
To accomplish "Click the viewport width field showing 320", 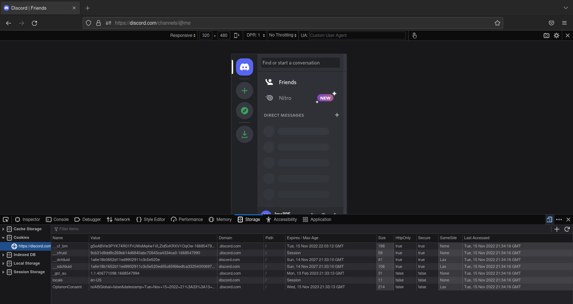I will click(206, 35).
